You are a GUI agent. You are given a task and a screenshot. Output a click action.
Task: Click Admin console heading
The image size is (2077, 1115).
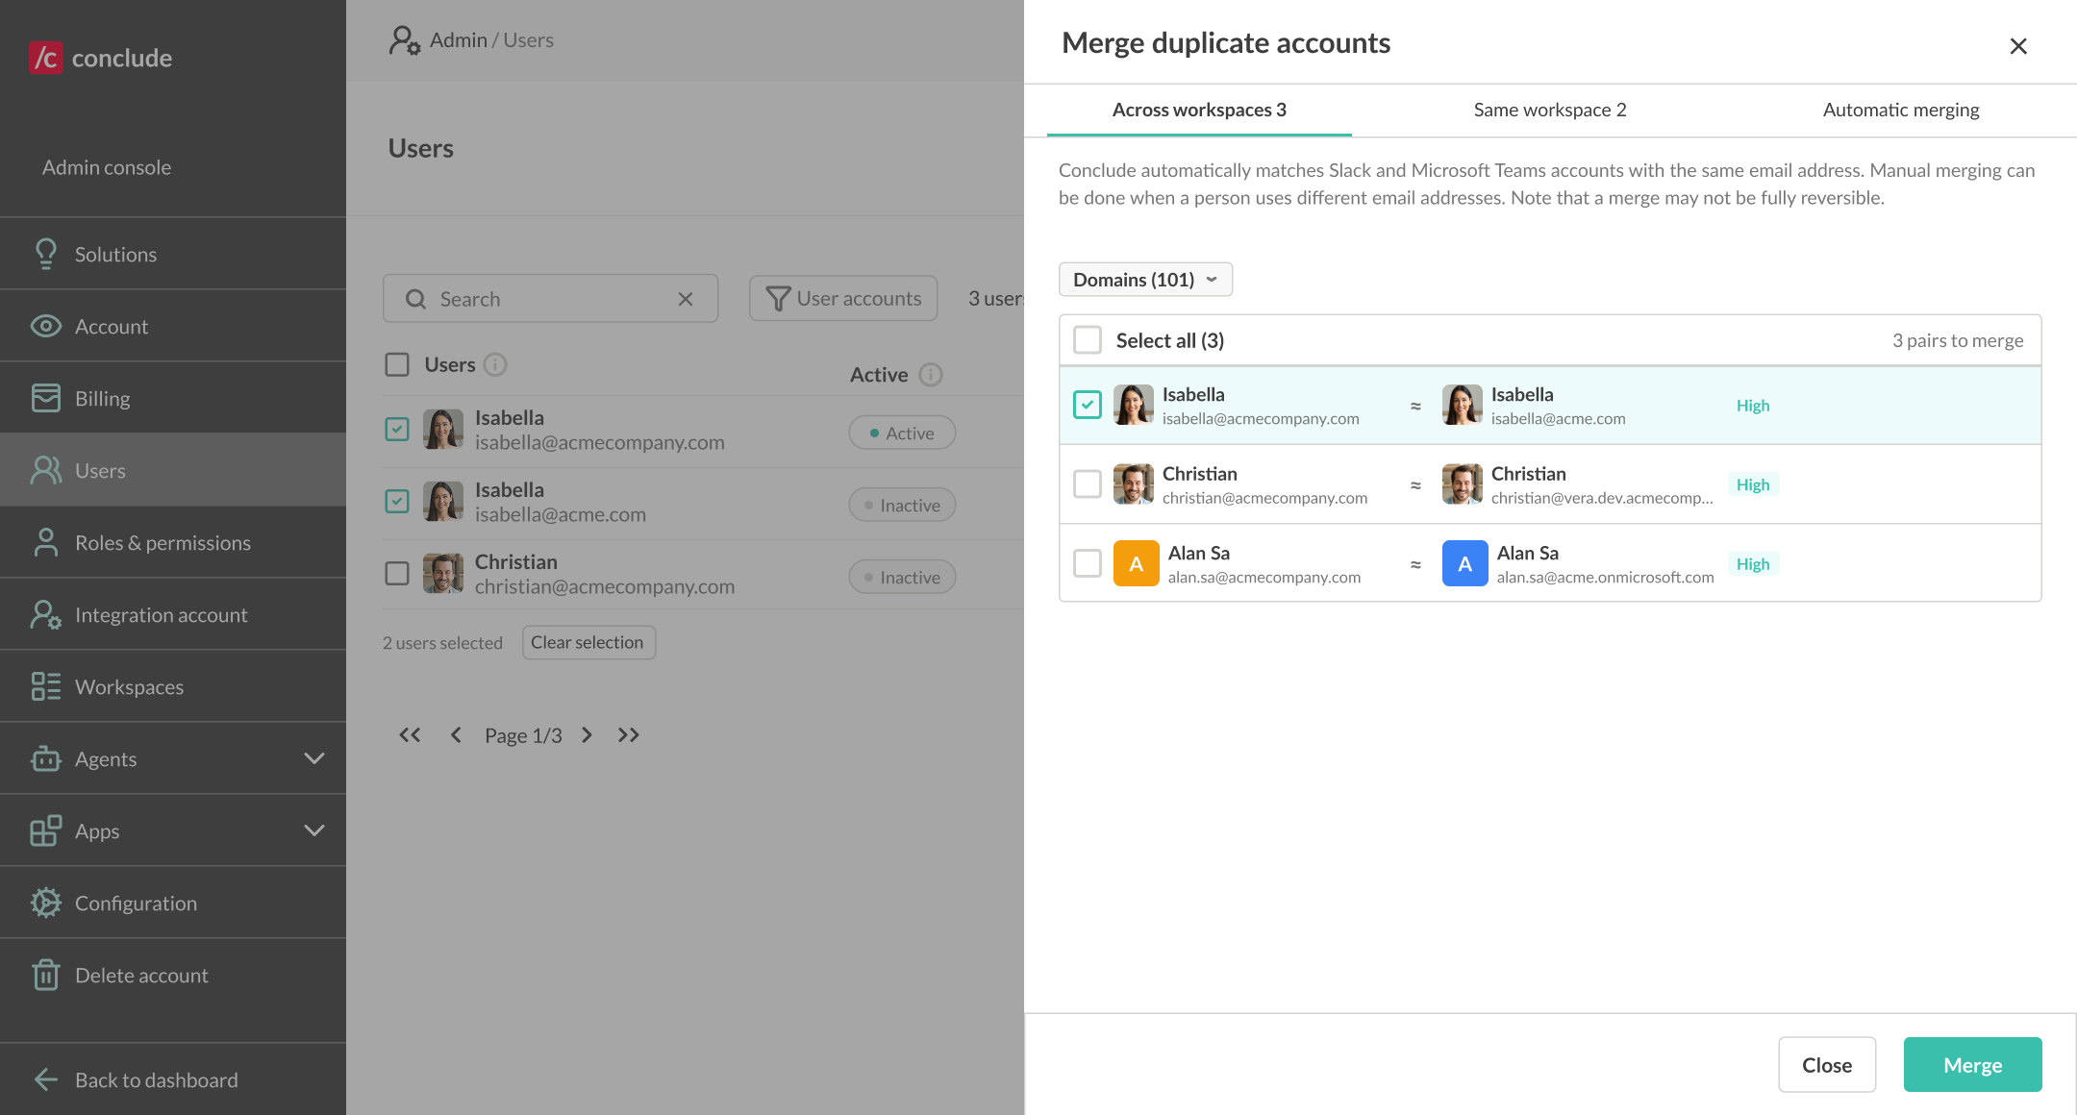coord(107,167)
